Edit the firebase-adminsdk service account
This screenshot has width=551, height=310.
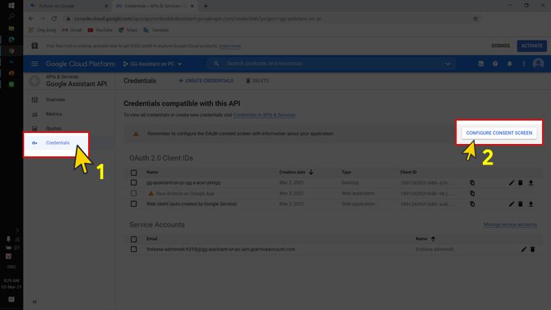coord(523,249)
